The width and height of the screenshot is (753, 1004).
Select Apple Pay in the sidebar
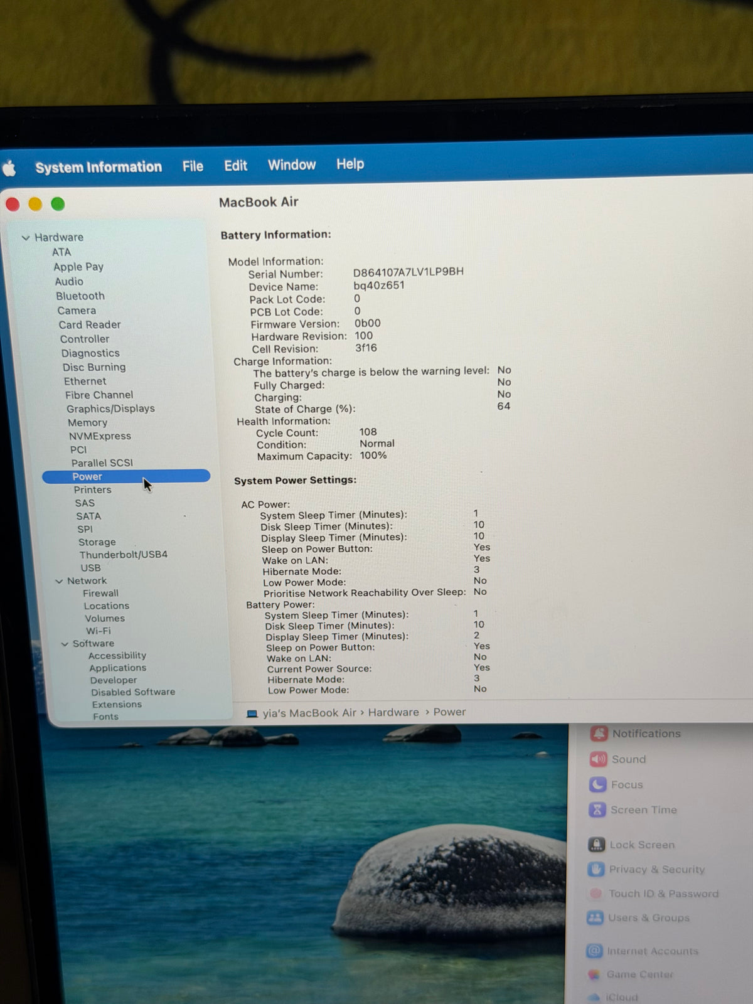pos(78,267)
